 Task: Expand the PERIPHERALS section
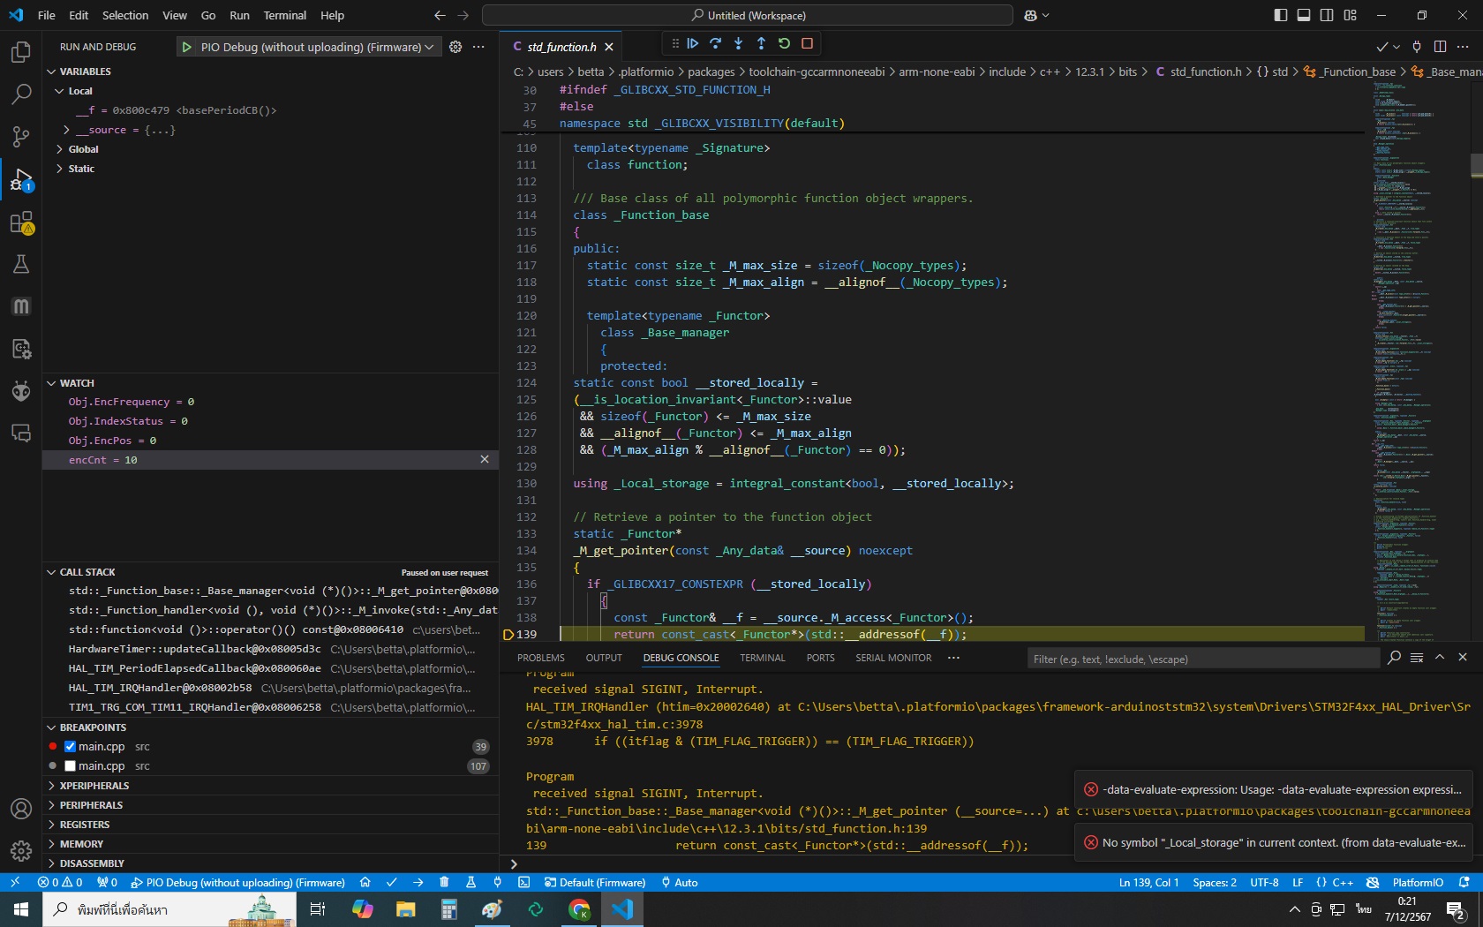pos(91,805)
